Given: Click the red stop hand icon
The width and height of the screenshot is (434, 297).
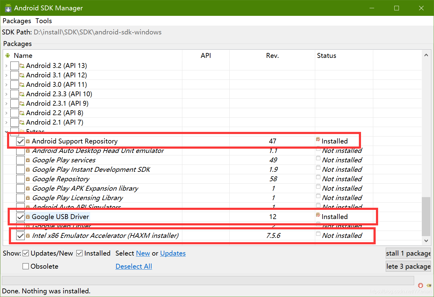Looking at the screenshot, I should tap(421, 285).
